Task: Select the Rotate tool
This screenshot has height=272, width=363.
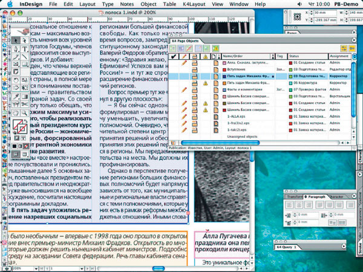Action: 16,80
